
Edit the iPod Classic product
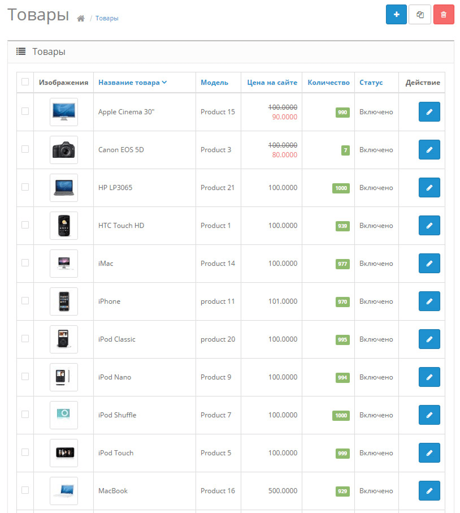429,339
